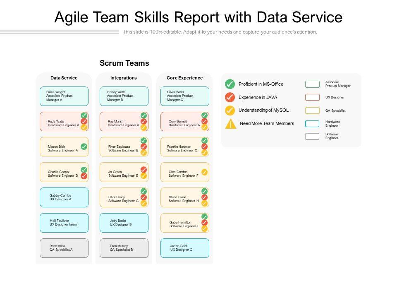
Task: Click the Jaden Reid UX Designer C card
Action: (x=184, y=248)
